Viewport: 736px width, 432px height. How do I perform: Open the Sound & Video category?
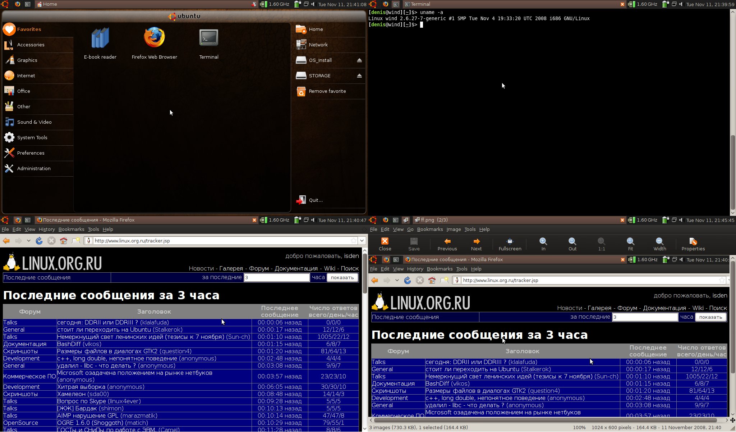pyautogui.click(x=37, y=122)
